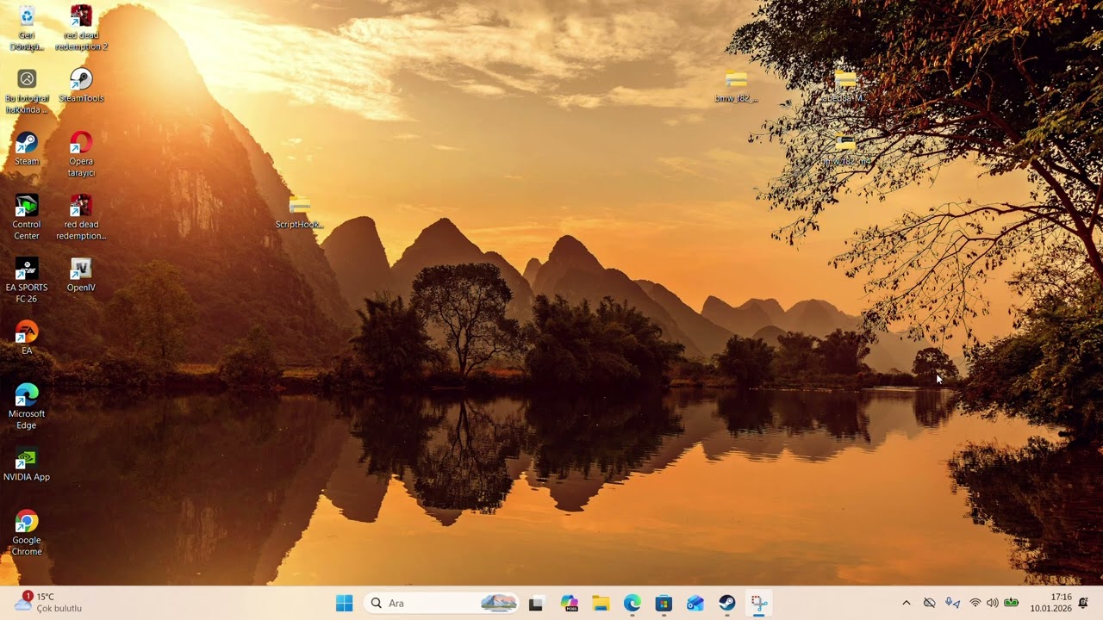Select the SteamTools desktop shortcut
Image resolution: width=1103 pixels, height=620 pixels.
(x=81, y=85)
